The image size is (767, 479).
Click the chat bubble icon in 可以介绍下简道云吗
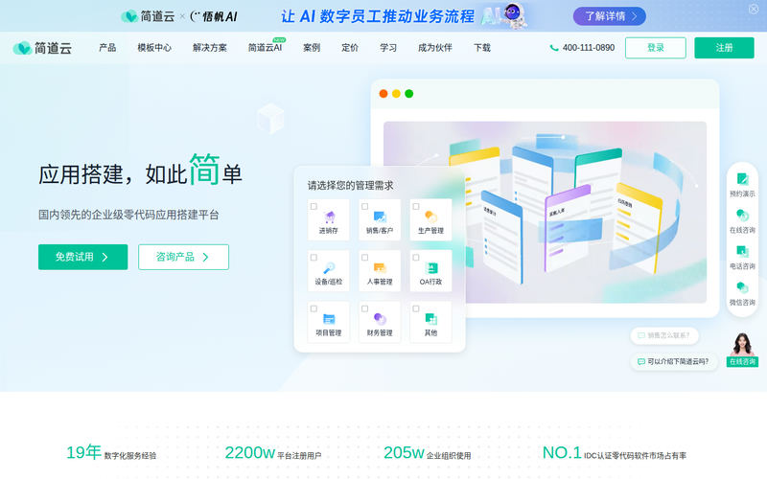pos(640,362)
